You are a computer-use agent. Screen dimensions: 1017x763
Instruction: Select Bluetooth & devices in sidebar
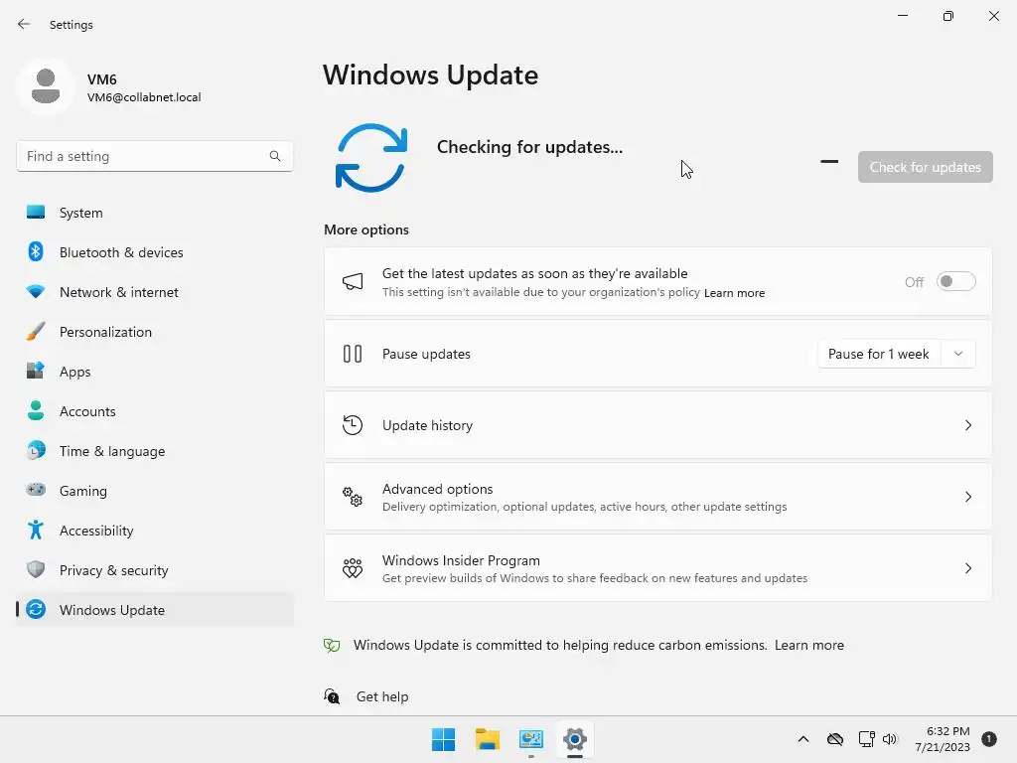[154, 251]
